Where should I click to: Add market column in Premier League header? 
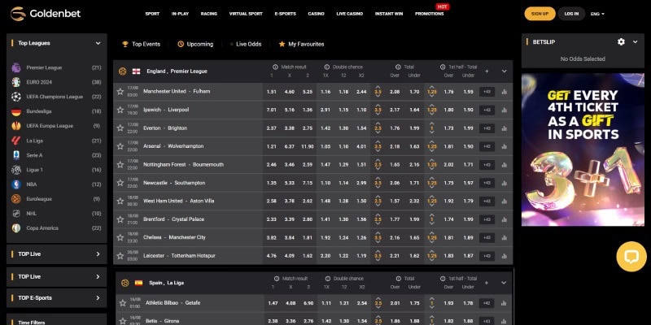pyautogui.click(x=487, y=71)
